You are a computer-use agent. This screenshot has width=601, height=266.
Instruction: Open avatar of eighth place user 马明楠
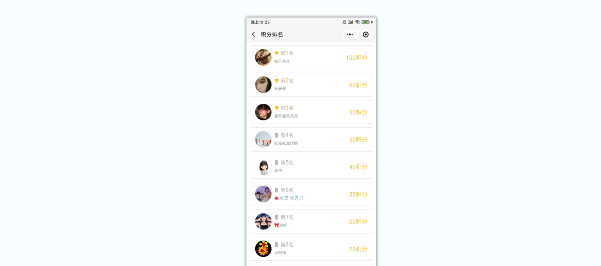(263, 249)
